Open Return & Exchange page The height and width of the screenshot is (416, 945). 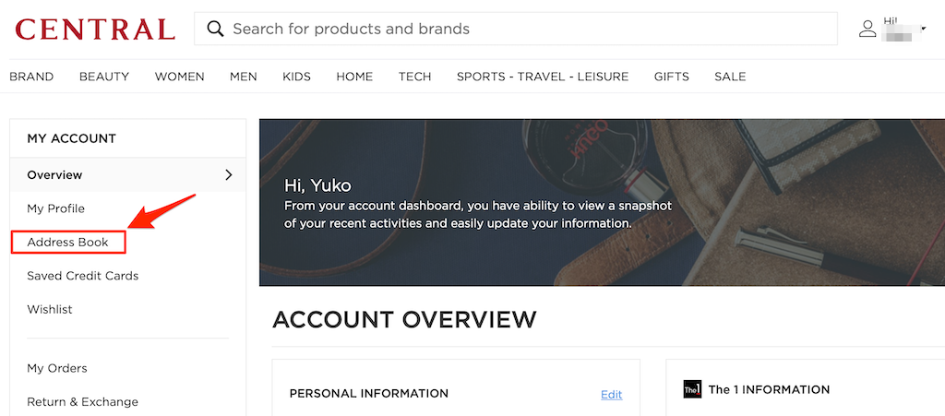(83, 402)
